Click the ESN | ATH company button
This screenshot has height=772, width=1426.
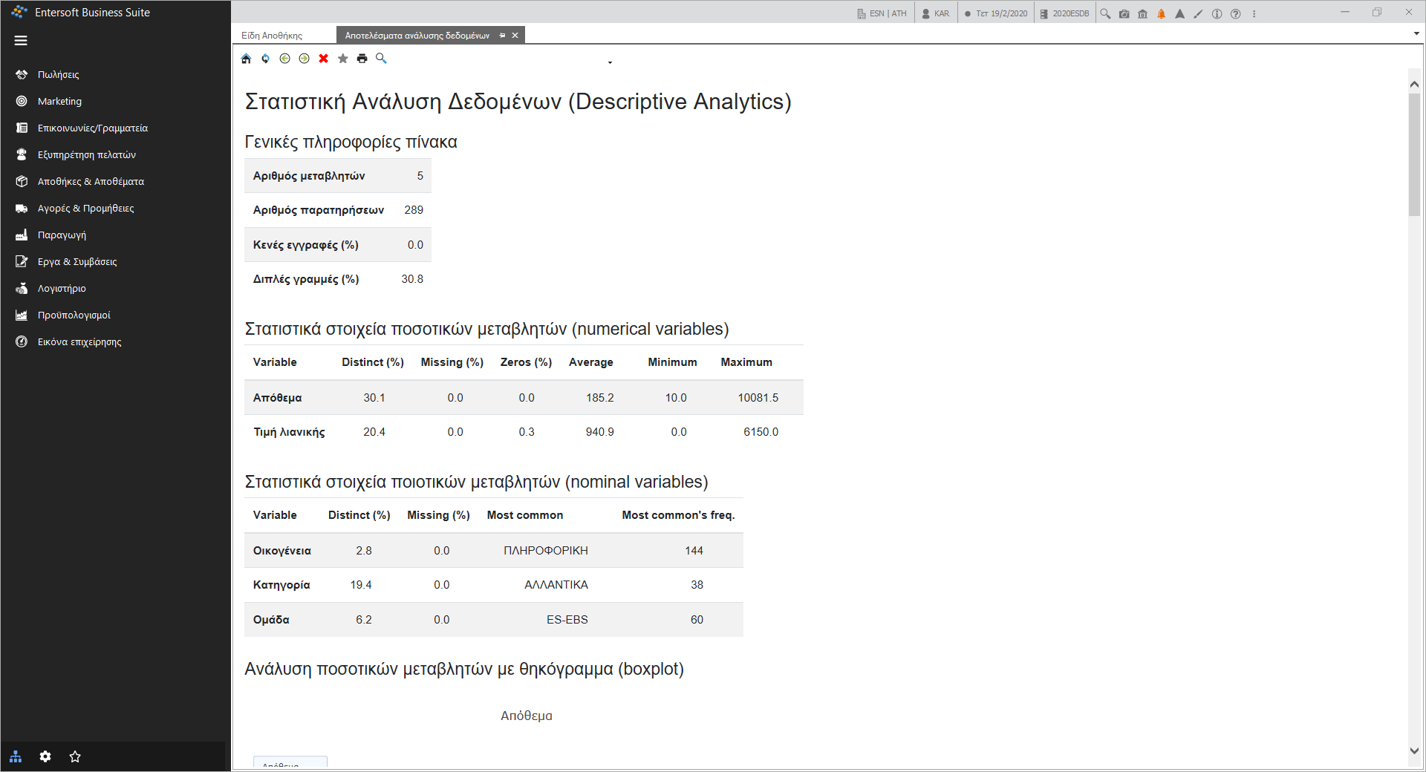(x=882, y=13)
